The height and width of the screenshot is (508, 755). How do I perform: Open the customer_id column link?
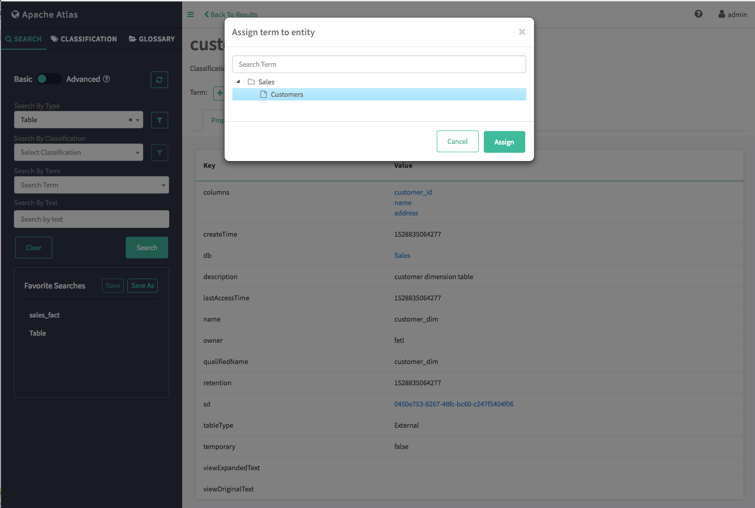pos(413,192)
